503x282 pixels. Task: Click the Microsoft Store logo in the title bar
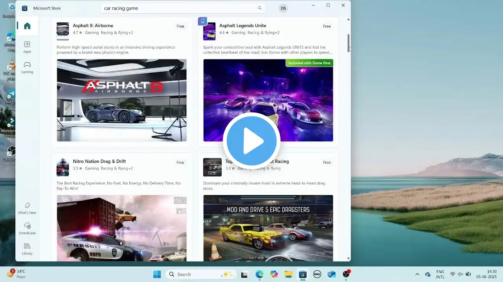coord(24,8)
